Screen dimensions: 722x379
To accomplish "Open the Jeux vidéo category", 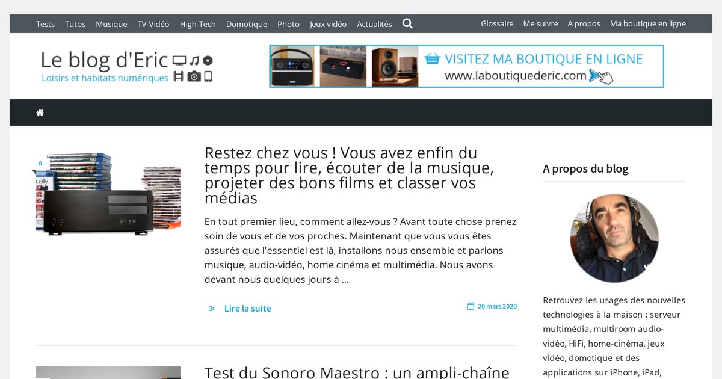I will 328,24.
